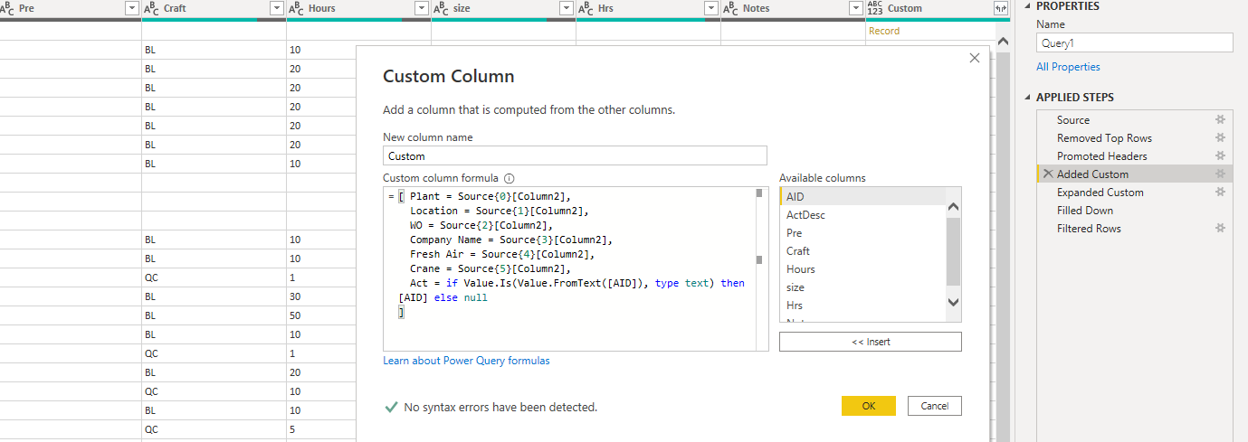The height and width of the screenshot is (442, 1248).
Task: Select Craft in Available columns list
Action: coord(862,250)
